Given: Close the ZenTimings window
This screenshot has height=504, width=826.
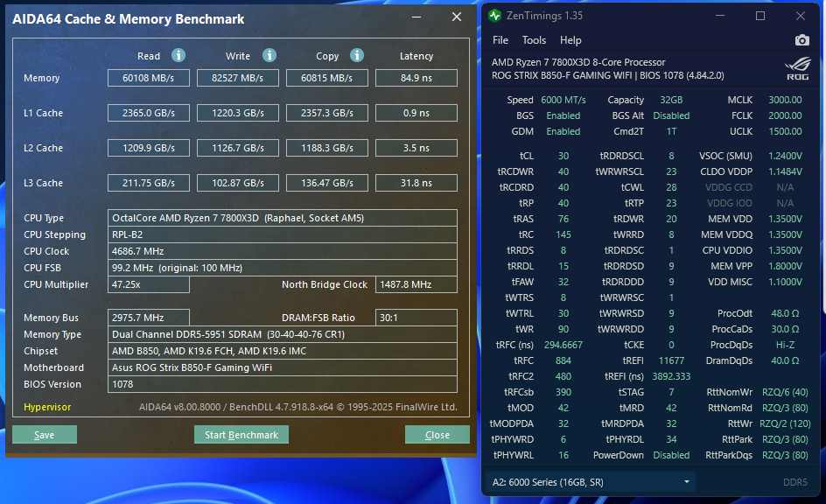Looking at the screenshot, I should (x=800, y=16).
